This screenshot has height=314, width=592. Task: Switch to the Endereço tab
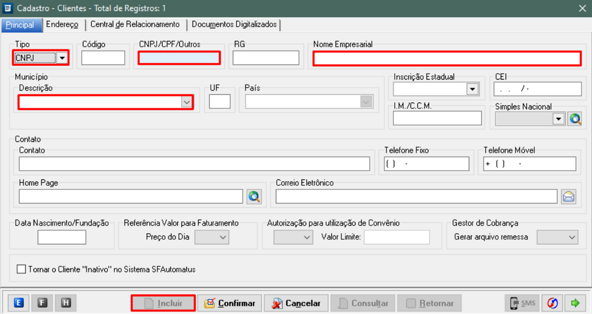pyautogui.click(x=62, y=25)
